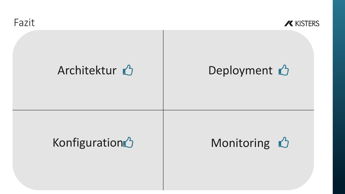Screen dimensions: 345x194
Task: Click the thumbs-up icon beside Monitoring
Action: [x=284, y=142]
